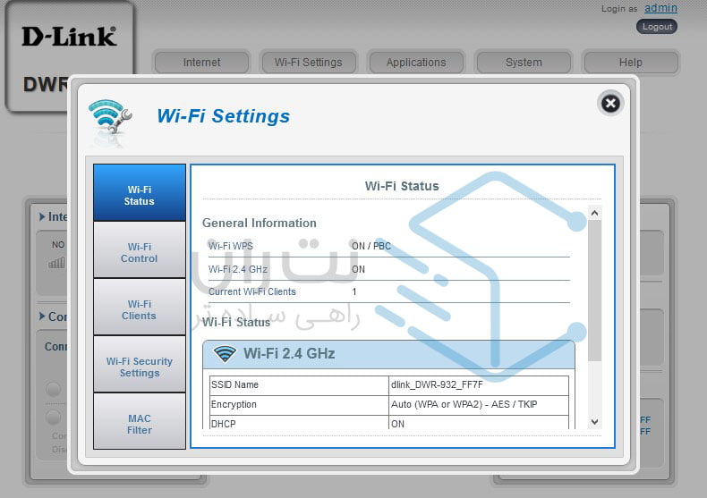Open the Wi-Fi Clients tab
Screen dimensions: 707x498
140,309
